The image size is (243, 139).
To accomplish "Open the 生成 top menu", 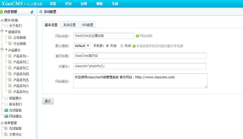I will pyautogui.click(x=115, y=4).
